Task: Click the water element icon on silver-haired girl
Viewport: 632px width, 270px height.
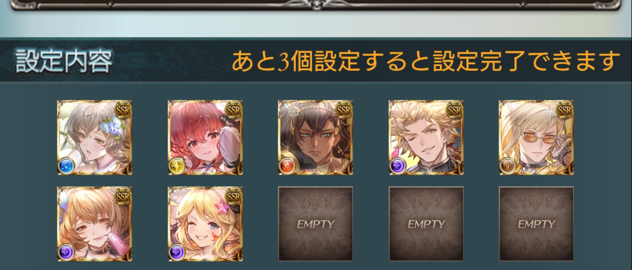Action: coord(65,166)
